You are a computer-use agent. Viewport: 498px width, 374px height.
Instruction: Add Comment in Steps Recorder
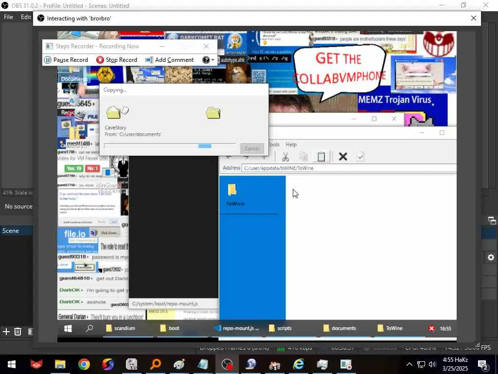(169, 60)
